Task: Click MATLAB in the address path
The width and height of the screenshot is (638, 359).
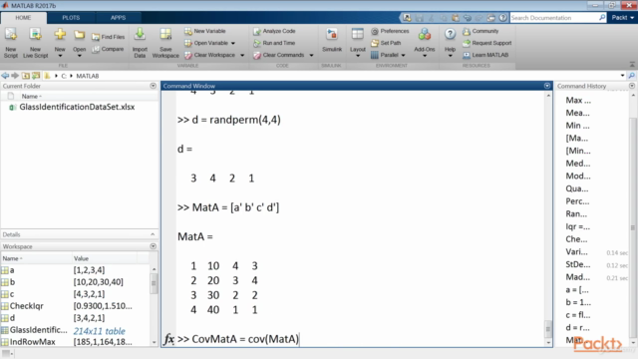Action: (88, 76)
